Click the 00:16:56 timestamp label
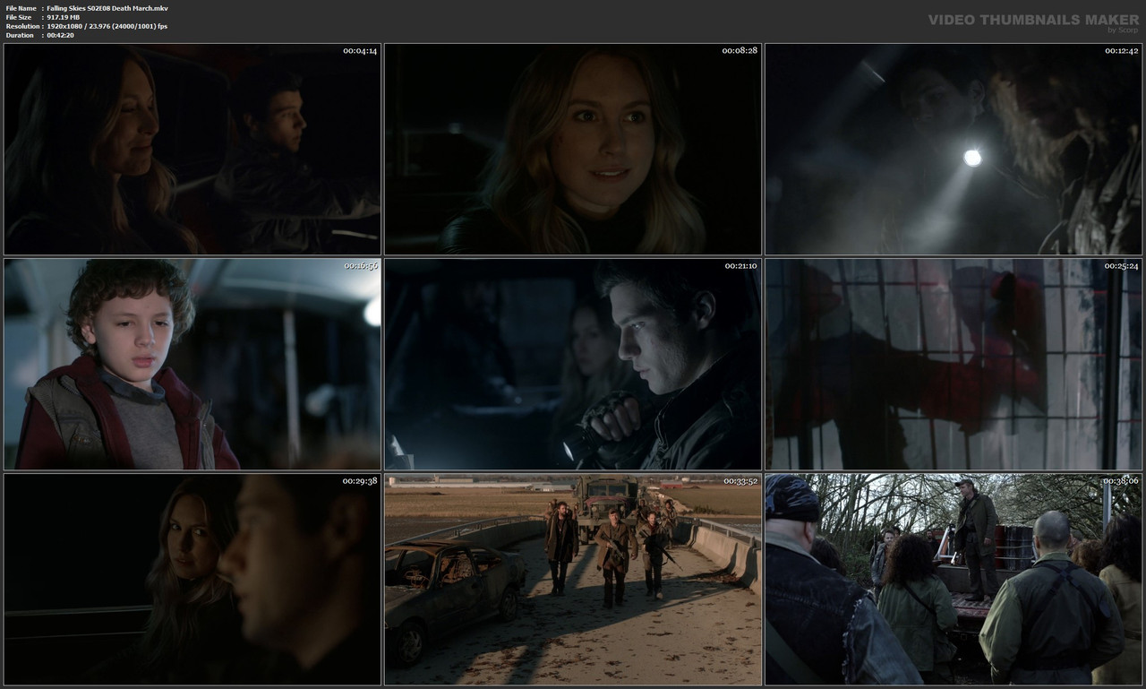 pyautogui.click(x=362, y=266)
